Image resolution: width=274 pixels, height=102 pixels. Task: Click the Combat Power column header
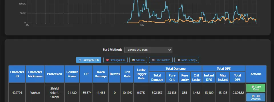[x=72, y=74]
